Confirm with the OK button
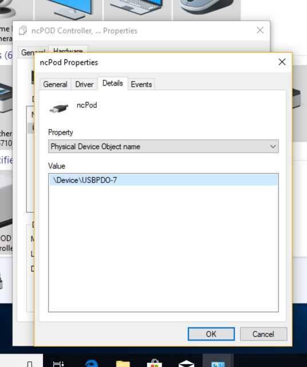 [x=211, y=334]
